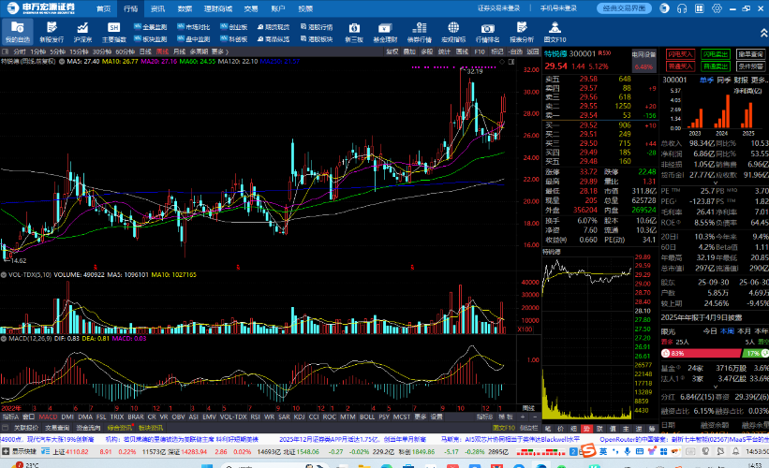The image size is (769, 468).
Task: Select BOLL indicator tab
Action: (367, 417)
